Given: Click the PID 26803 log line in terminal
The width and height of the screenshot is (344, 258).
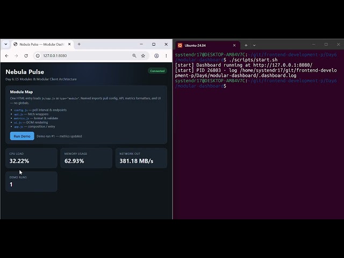Looking at the screenshot, I should tap(256, 73).
